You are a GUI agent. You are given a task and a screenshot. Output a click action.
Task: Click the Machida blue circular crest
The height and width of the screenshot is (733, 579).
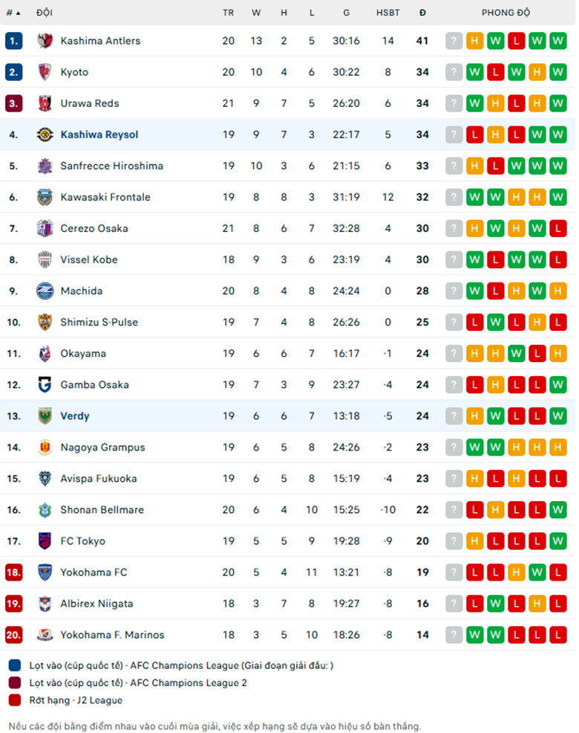click(45, 291)
